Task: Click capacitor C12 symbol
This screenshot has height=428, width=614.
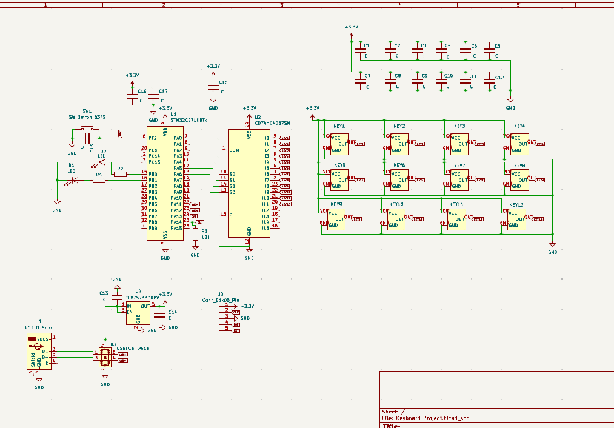Action: coord(492,82)
